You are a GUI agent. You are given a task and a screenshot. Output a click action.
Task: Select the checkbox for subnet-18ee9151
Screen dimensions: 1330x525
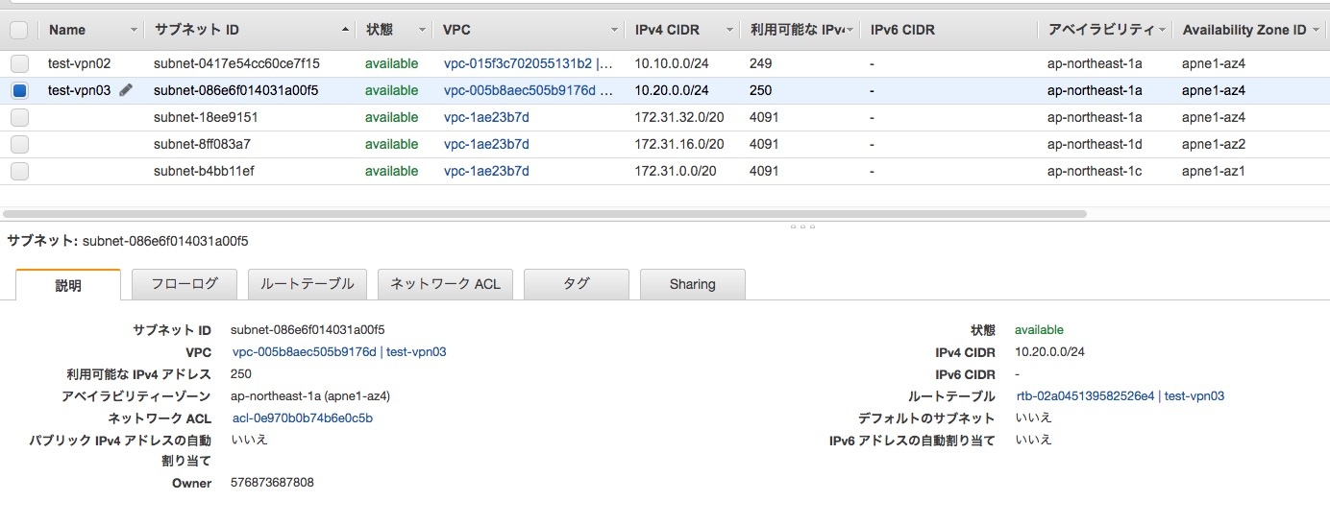19,117
